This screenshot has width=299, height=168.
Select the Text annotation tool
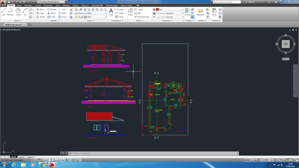[x=111, y=12]
